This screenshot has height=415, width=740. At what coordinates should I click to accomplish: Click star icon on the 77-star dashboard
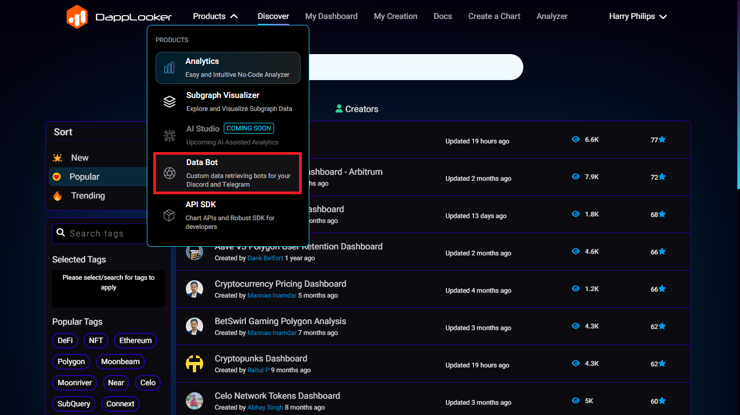pyautogui.click(x=661, y=140)
